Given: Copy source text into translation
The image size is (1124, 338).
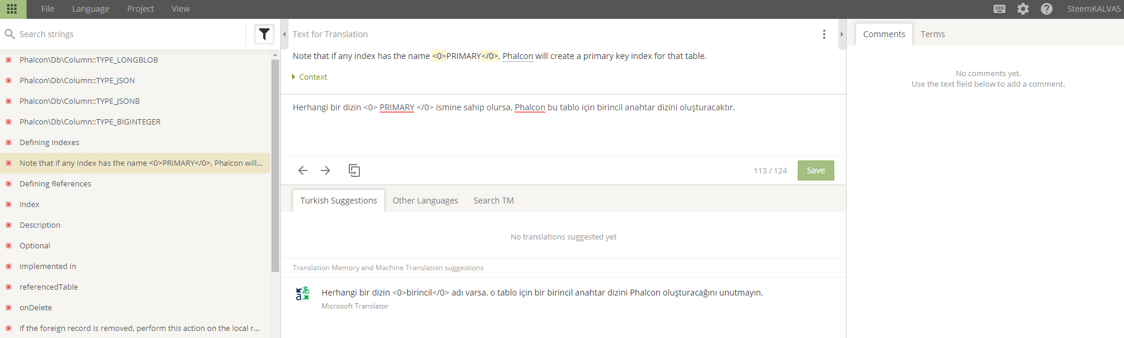Looking at the screenshot, I should click(x=354, y=170).
